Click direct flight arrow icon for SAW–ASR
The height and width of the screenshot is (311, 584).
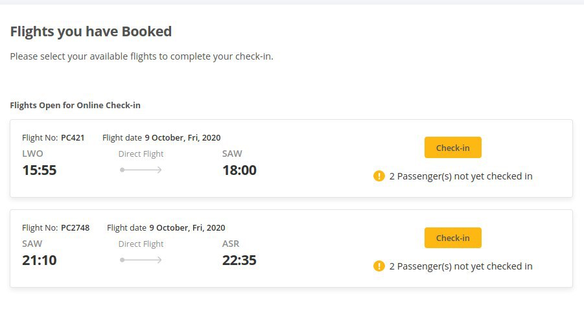[x=141, y=260]
